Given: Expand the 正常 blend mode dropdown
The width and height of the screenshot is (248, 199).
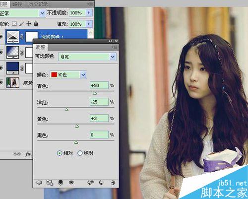Looking at the screenshot, I should click(22, 13).
